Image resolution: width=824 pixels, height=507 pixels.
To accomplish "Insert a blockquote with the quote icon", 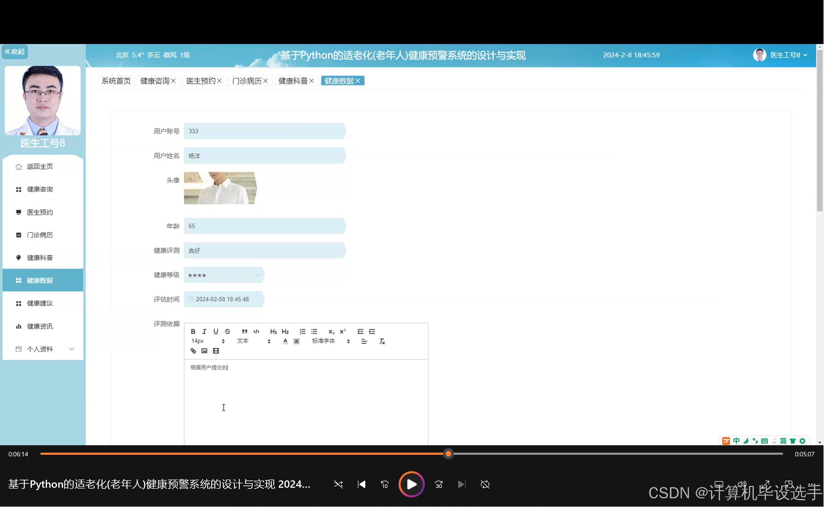I will coord(245,331).
